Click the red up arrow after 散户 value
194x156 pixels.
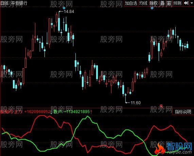tap(91, 112)
